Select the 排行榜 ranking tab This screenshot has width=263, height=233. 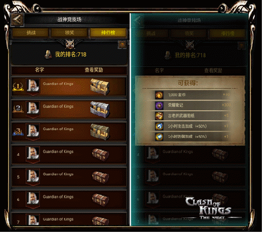point(108,33)
